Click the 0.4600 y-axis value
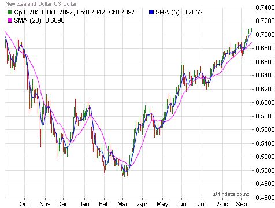 265,198
